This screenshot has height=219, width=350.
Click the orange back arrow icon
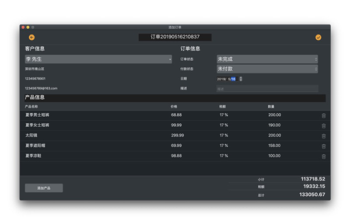pos(32,37)
